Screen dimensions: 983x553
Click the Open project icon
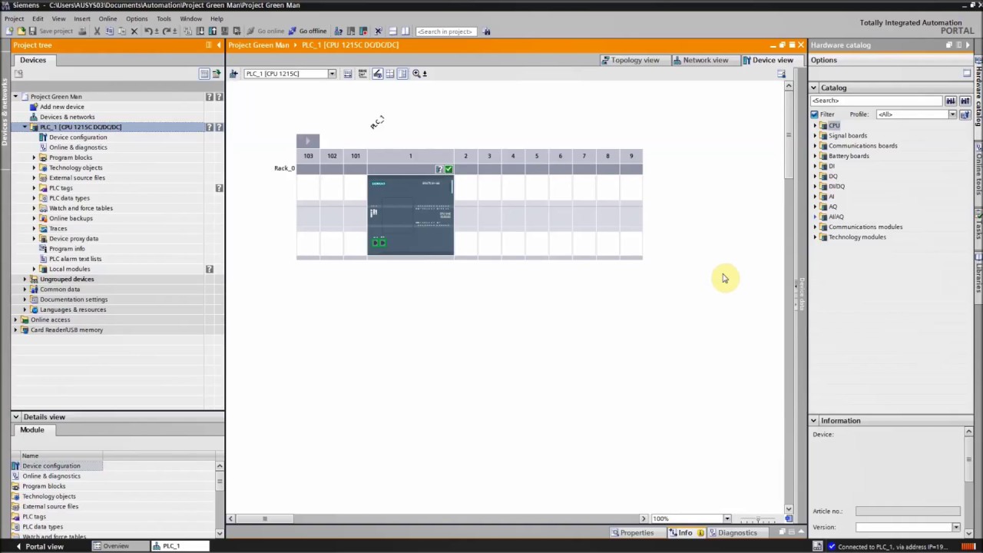click(22, 31)
